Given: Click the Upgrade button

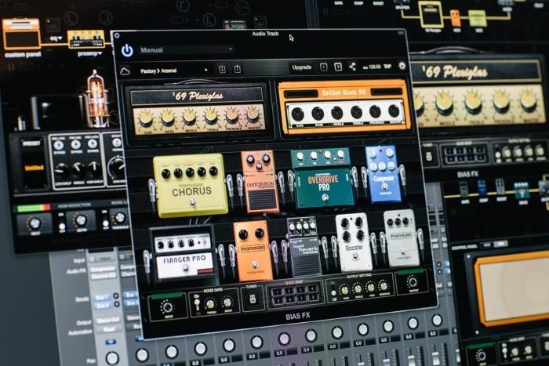Looking at the screenshot, I should pyautogui.click(x=302, y=67).
